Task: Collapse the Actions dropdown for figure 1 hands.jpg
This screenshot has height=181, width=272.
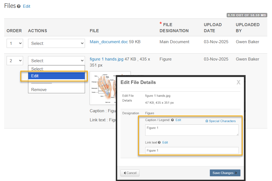Action: pos(56,61)
